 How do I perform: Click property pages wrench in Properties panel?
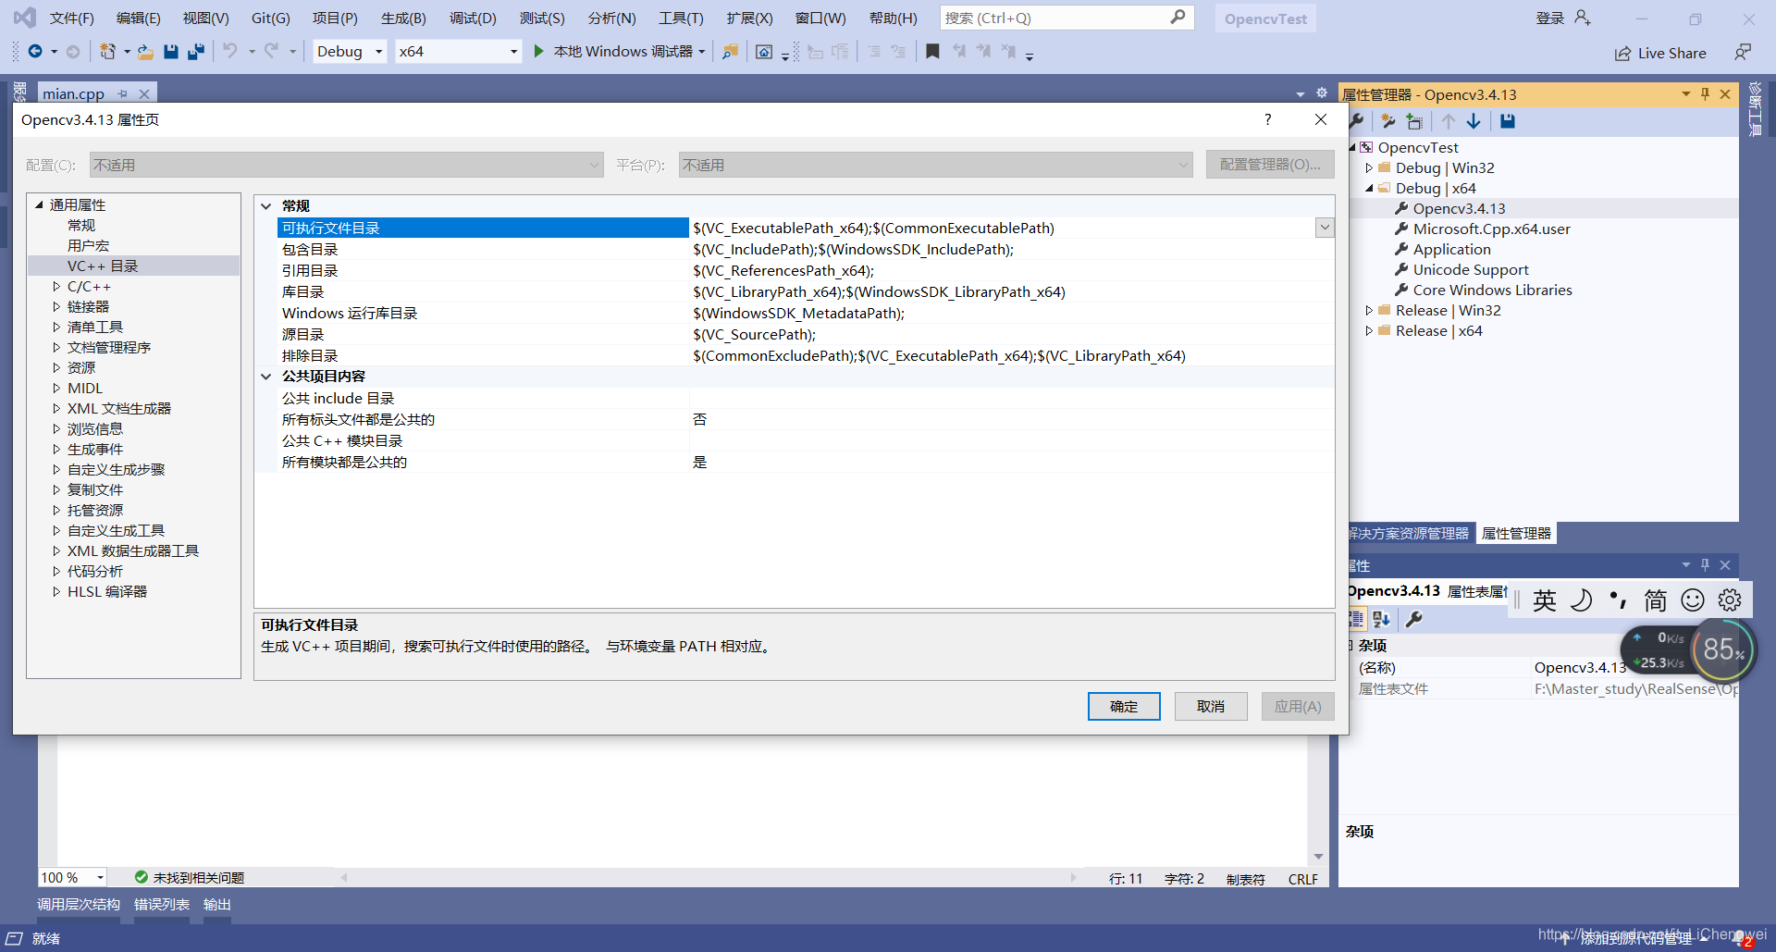coord(1414,620)
